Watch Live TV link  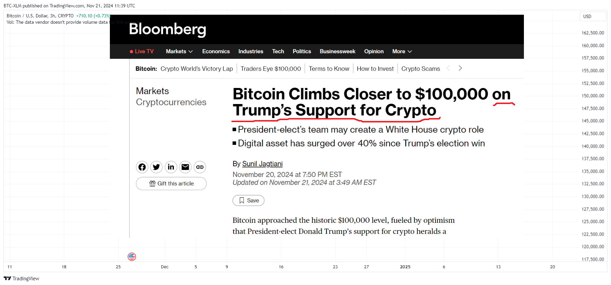pos(142,51)
